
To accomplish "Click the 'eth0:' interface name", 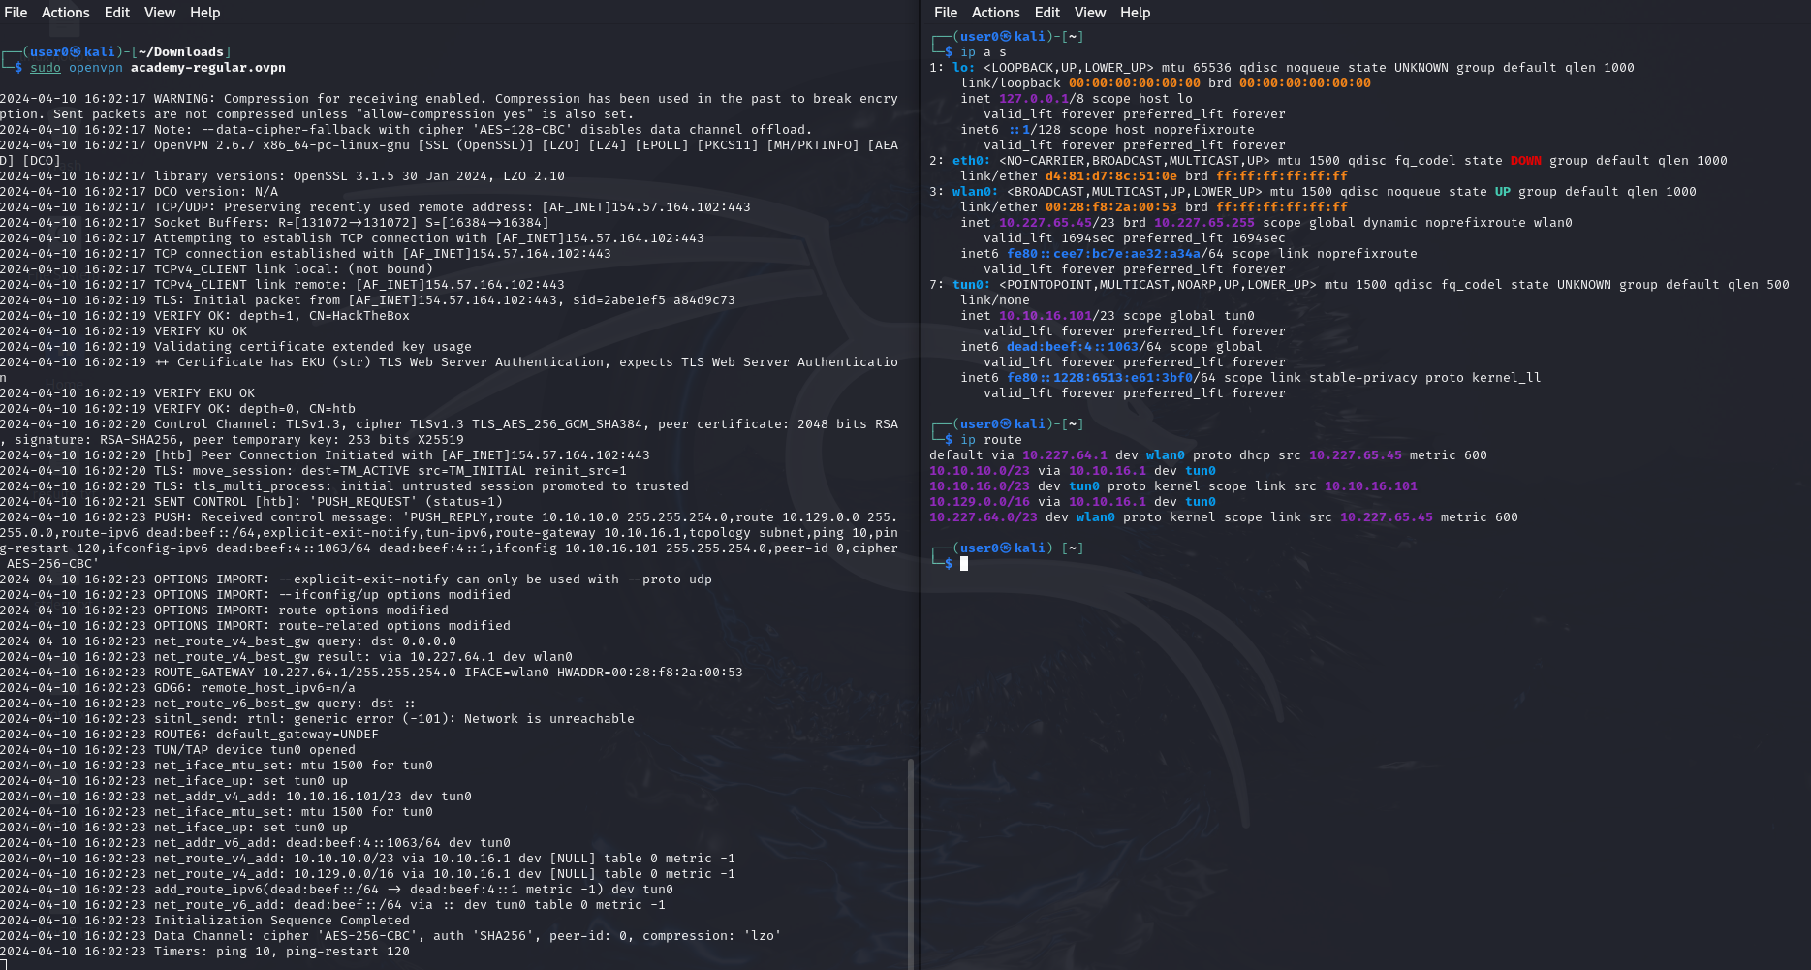I will tap(972, 161).
